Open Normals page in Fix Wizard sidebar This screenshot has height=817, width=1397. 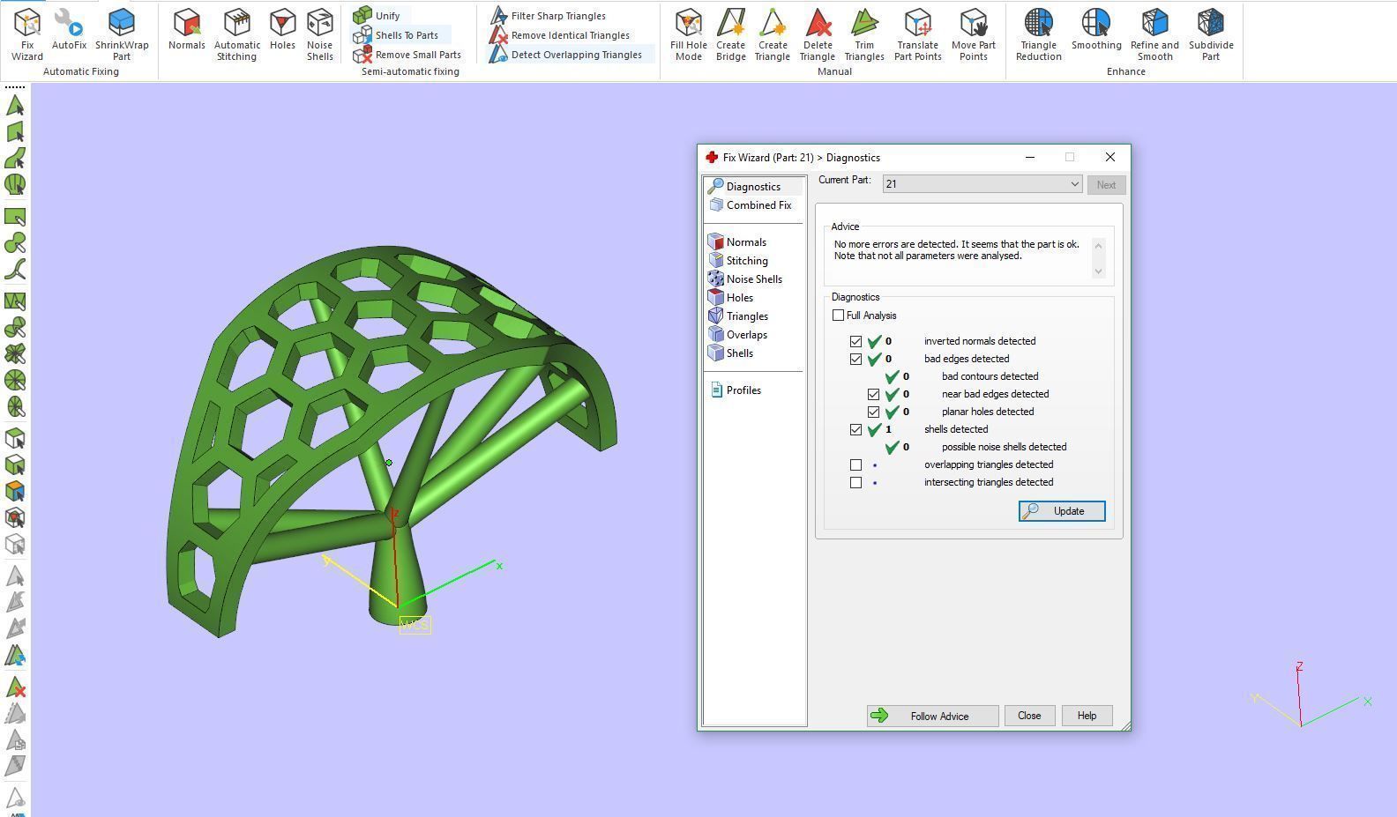click(x=746, y=242)
